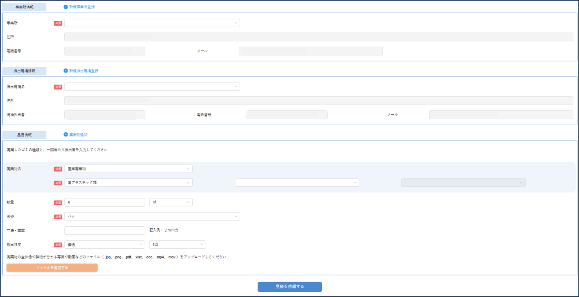Open the 1回 count dropdown
Viewport: 579px width, 297px height.
click(177, 245)
